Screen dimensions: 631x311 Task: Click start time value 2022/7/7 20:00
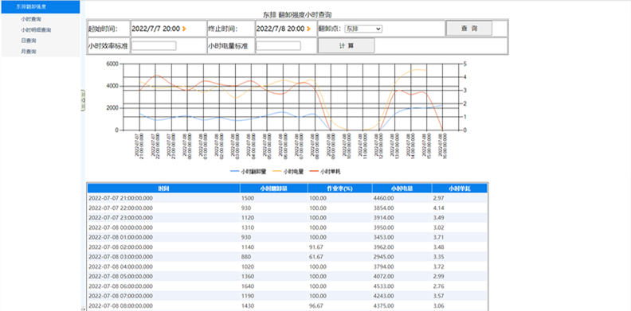point(155,29)
